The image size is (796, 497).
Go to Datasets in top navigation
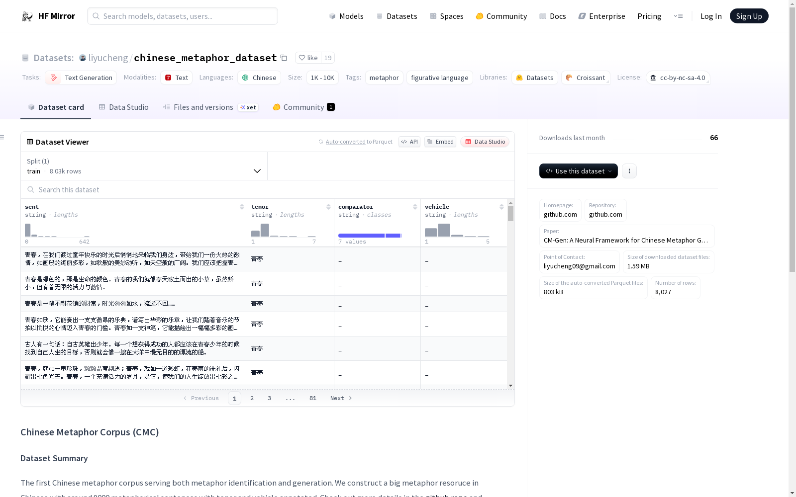click(x=397, y=16)
